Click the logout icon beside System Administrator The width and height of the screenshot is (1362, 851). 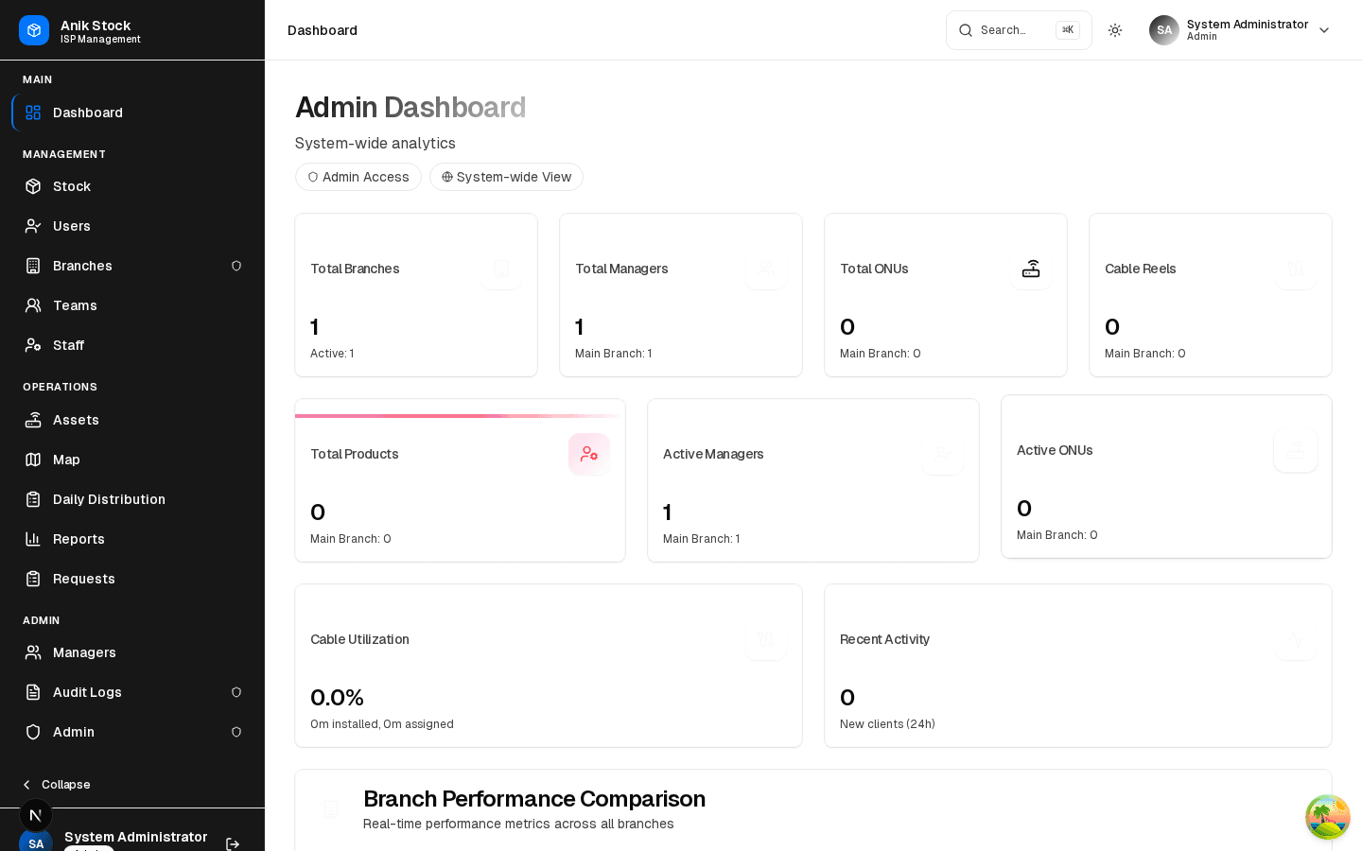[x=233, y=844]
